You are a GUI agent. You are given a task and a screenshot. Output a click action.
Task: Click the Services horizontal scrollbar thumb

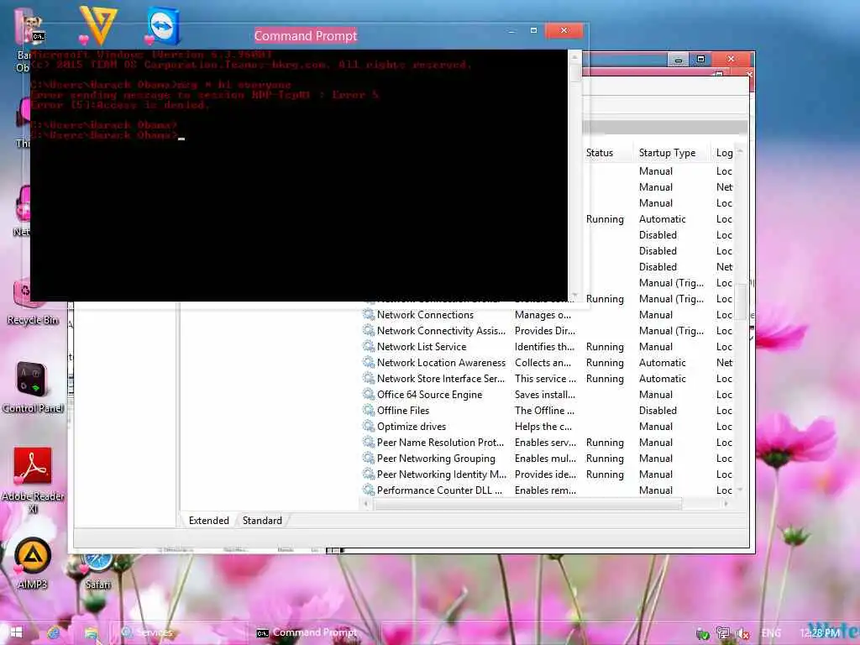(x=527, y=504)
